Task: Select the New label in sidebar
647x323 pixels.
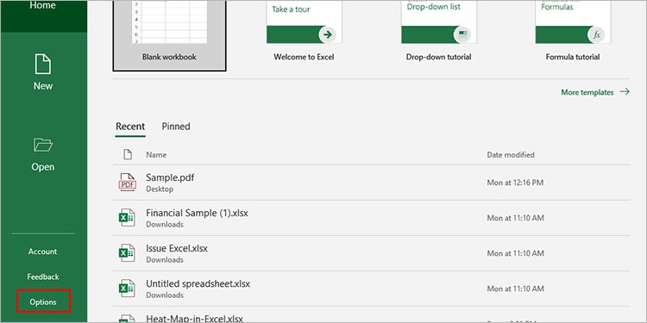Action: click(x=43, y=86)
